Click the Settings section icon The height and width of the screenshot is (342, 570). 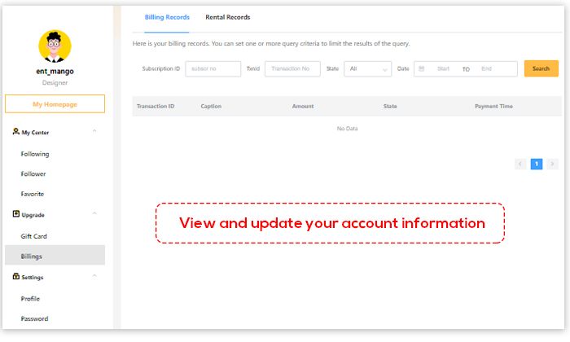[x=16, y=276]
